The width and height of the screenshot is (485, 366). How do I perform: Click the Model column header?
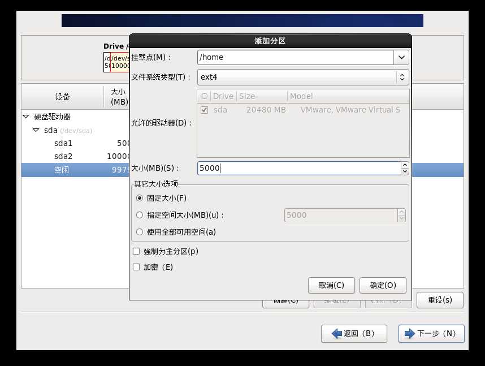[348, 96]
